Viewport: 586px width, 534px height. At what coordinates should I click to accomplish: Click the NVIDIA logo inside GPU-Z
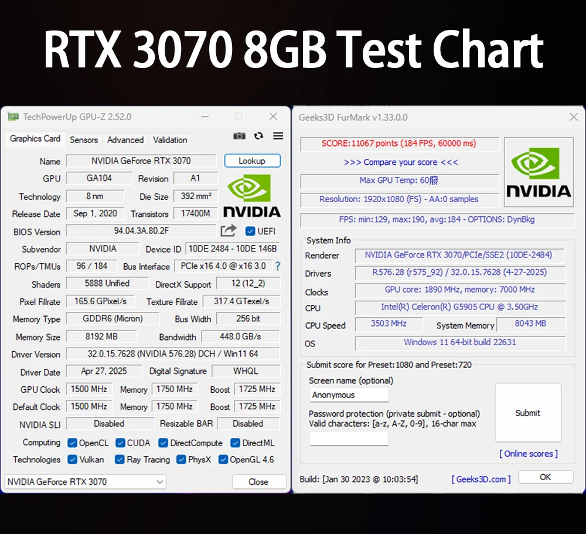[x=252, y=193]
